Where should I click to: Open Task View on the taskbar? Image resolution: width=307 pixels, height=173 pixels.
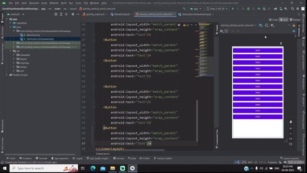[x=83, y=168]
